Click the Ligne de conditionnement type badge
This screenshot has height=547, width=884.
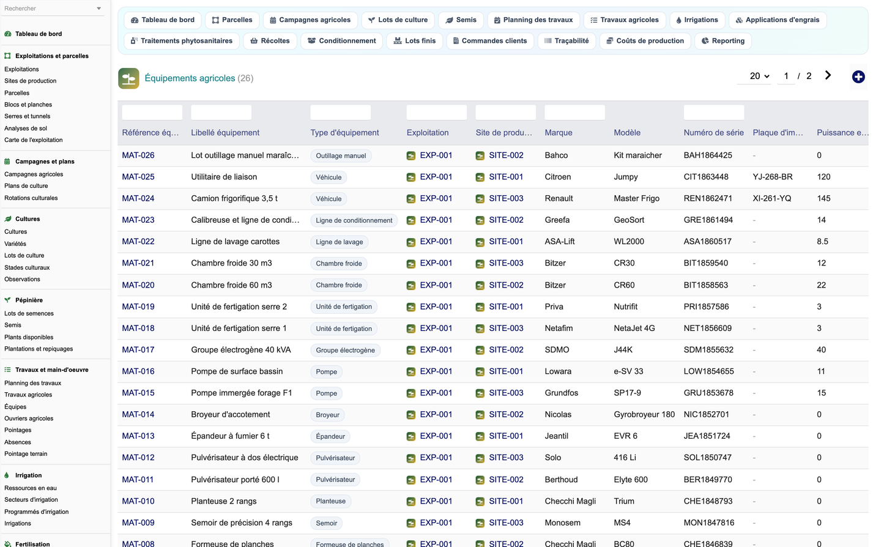pos(354,220)
